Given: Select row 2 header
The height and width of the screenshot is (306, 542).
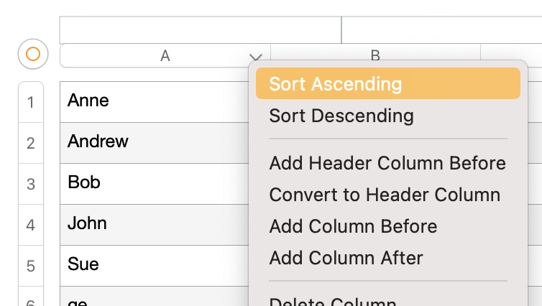Looking at the screenshot, I should tap(31, 143).
